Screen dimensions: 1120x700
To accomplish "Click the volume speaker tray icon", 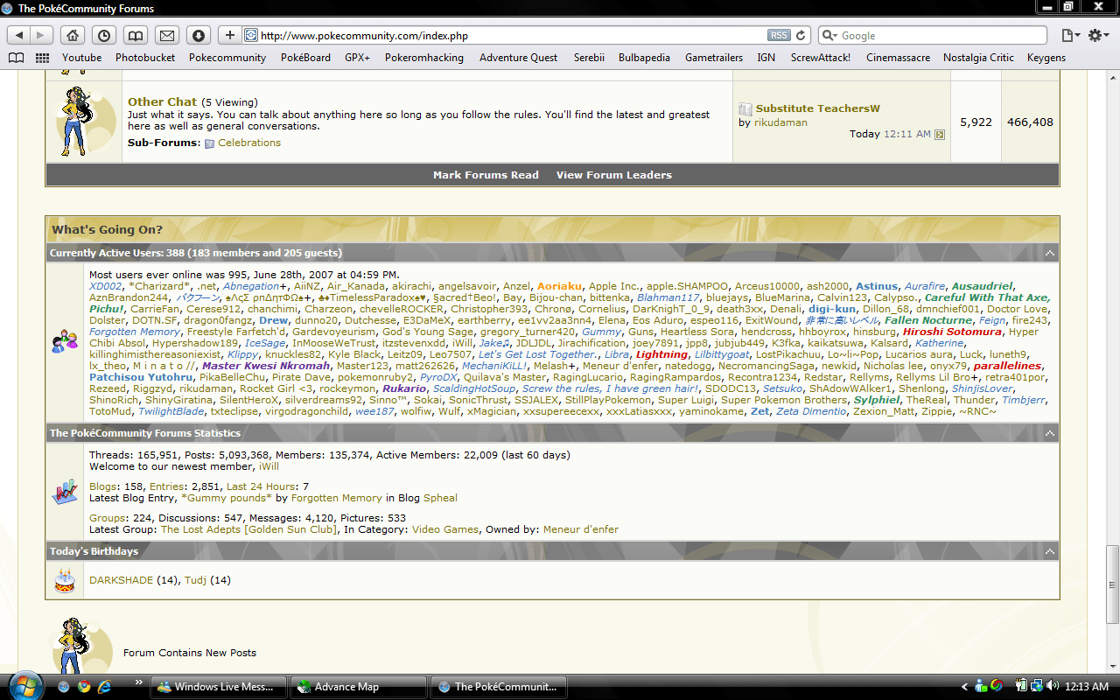I will click(x=1052, y=687).
